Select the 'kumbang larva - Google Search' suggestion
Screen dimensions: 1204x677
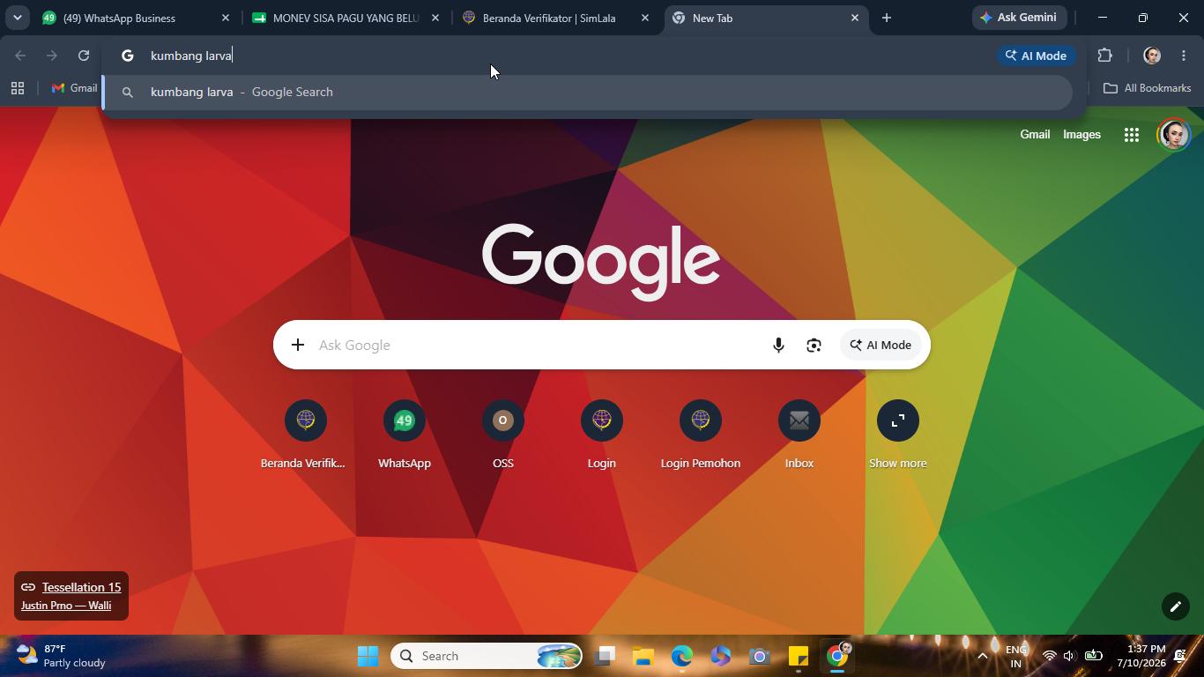pos(587,92)
